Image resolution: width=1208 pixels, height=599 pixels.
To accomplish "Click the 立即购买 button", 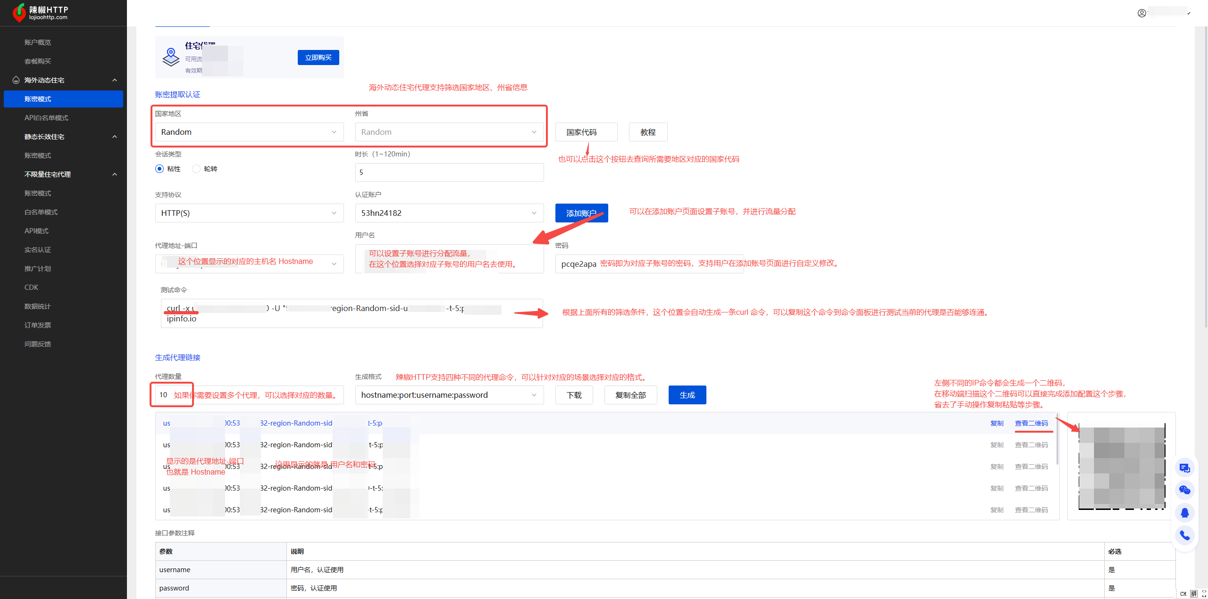I will click(318, 57).
